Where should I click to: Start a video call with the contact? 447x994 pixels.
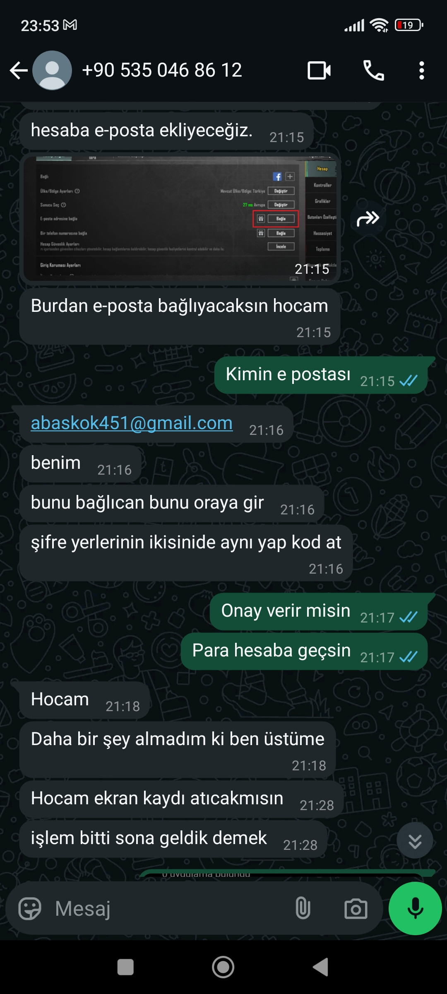pos(319,70)
